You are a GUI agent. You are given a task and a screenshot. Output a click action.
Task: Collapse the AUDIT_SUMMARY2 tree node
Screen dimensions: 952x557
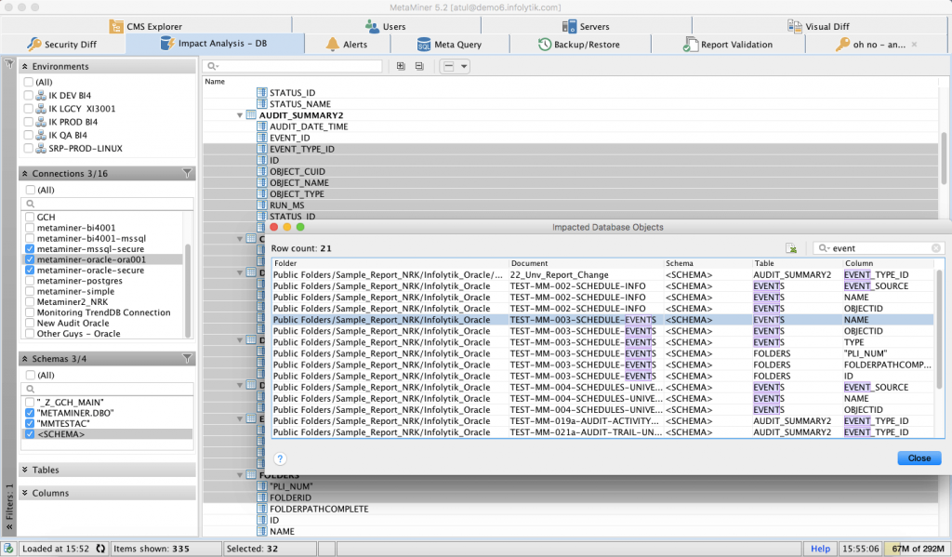pos(242,114)
